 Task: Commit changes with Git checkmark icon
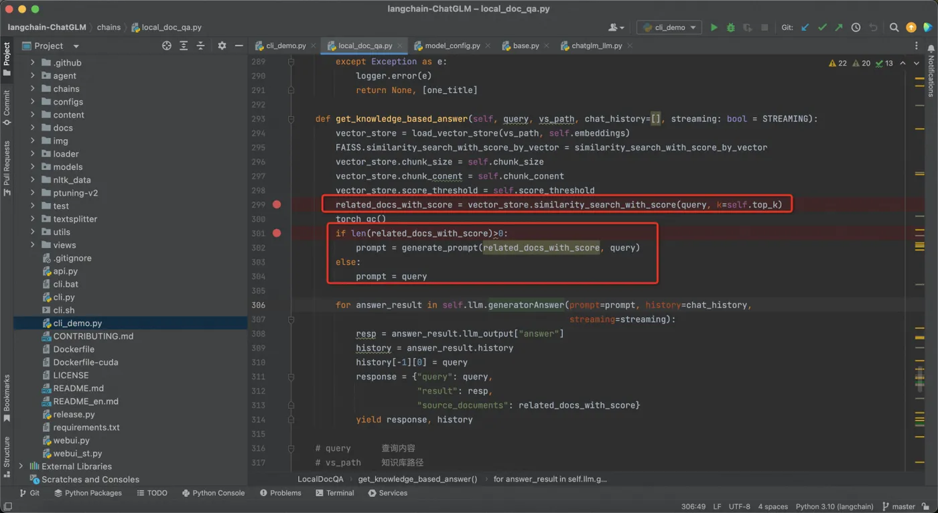[x=822, y=27]
